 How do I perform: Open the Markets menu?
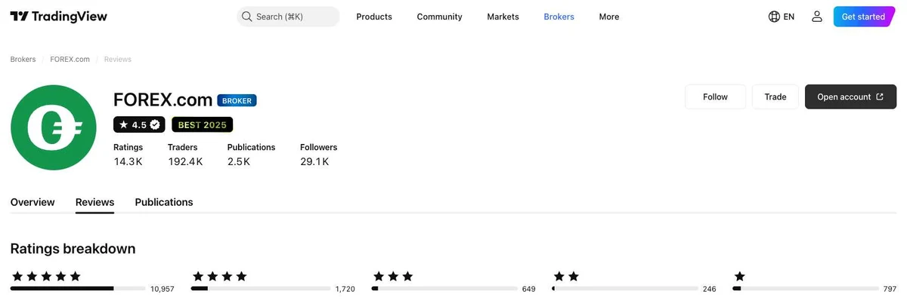pyautogui.click(x=503, y=17)
